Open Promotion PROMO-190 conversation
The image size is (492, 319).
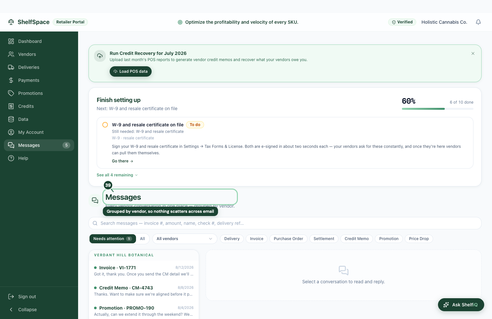[144, 311]
